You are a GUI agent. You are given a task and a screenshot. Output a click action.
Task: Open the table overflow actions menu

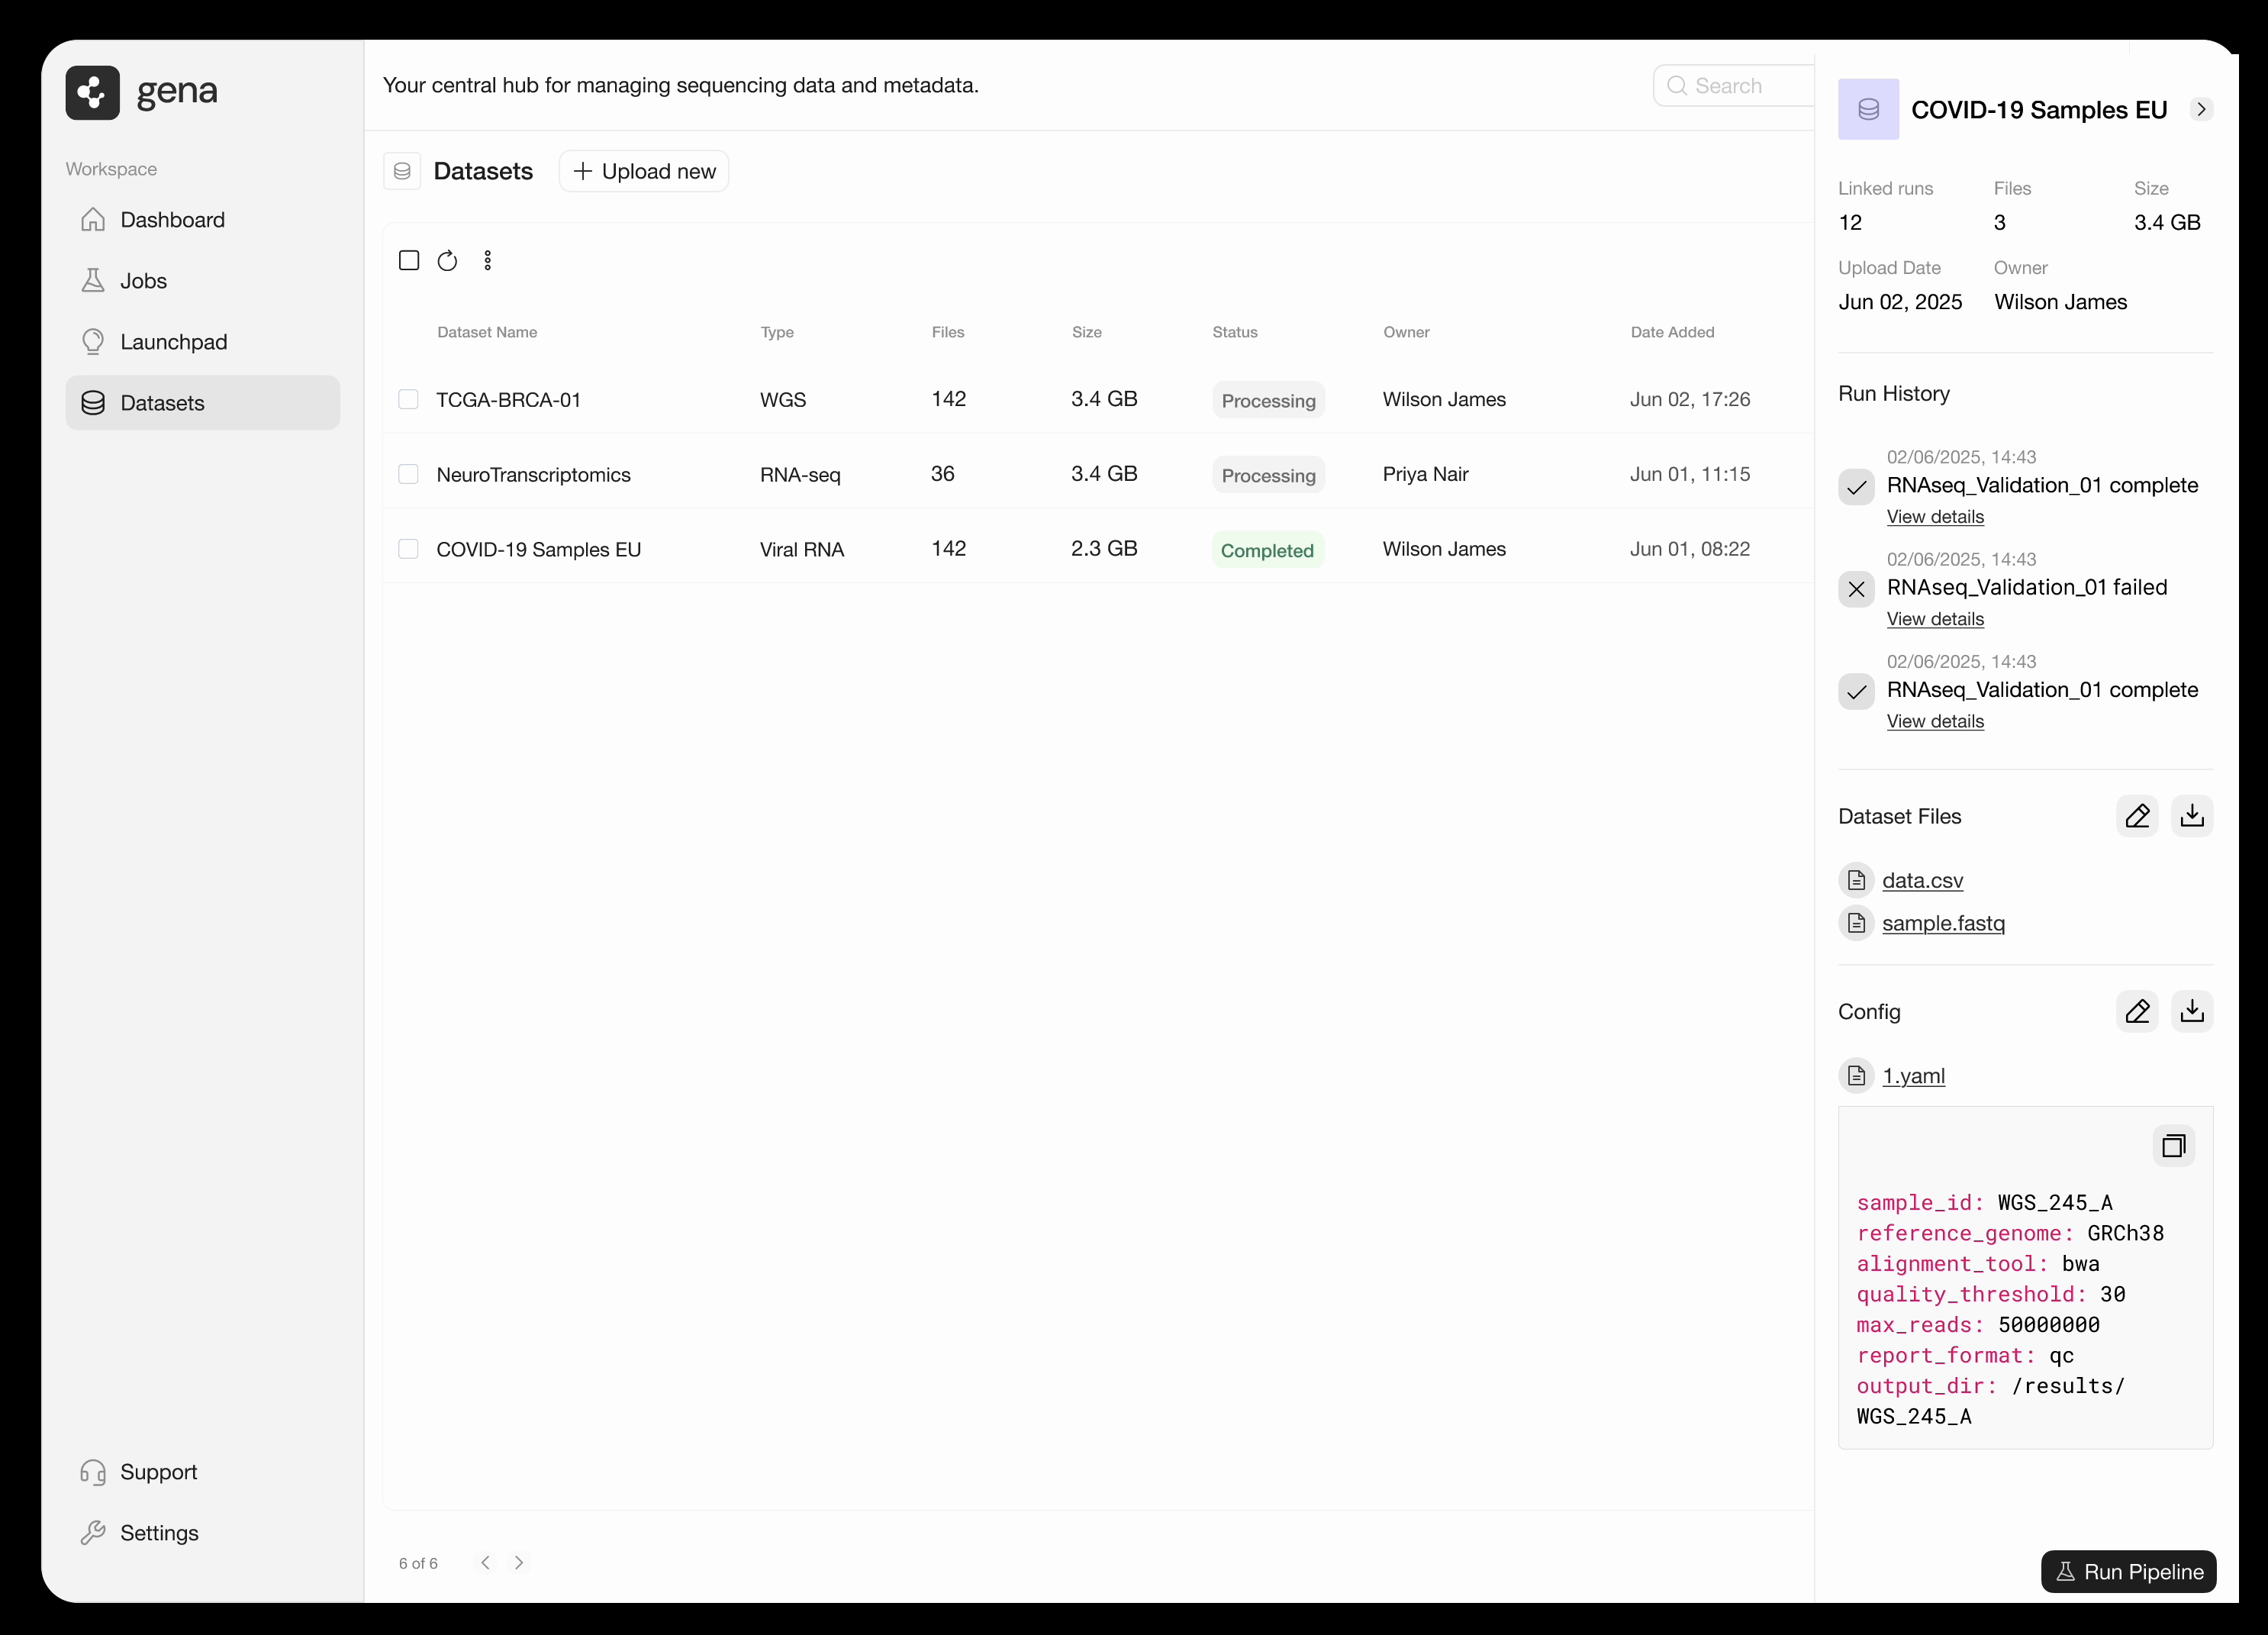(x=488, y=260)
